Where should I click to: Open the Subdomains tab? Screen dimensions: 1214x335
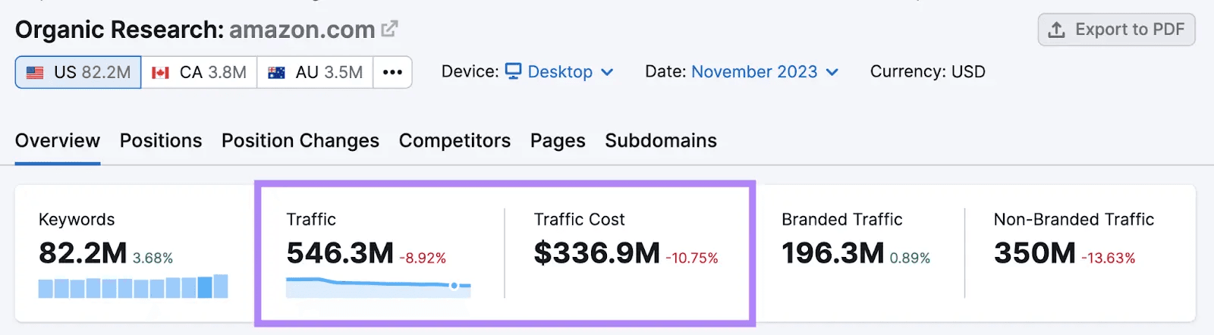(661, 141)
